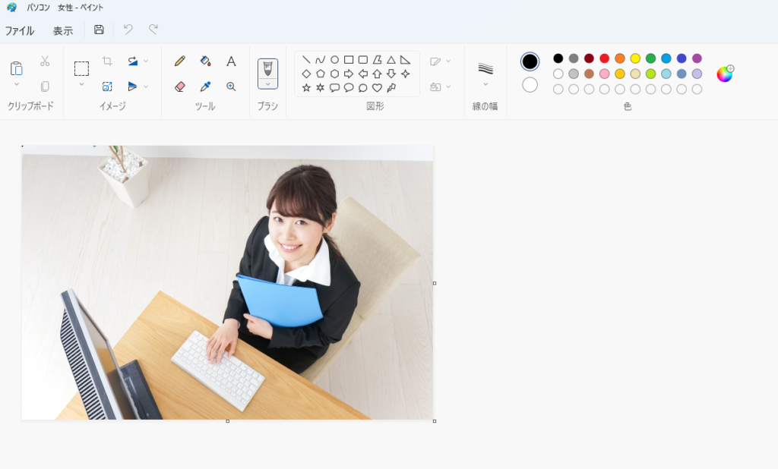Select the brush tool
This screenshot has width=778, height=469.
[268, 69]
